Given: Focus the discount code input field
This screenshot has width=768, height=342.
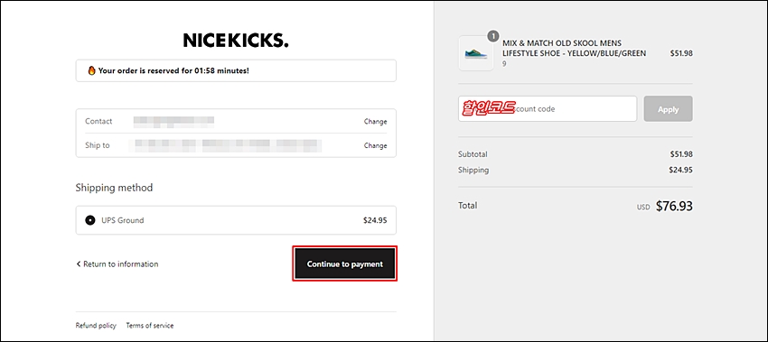Looking at the screenshot, I should (548, 108).
